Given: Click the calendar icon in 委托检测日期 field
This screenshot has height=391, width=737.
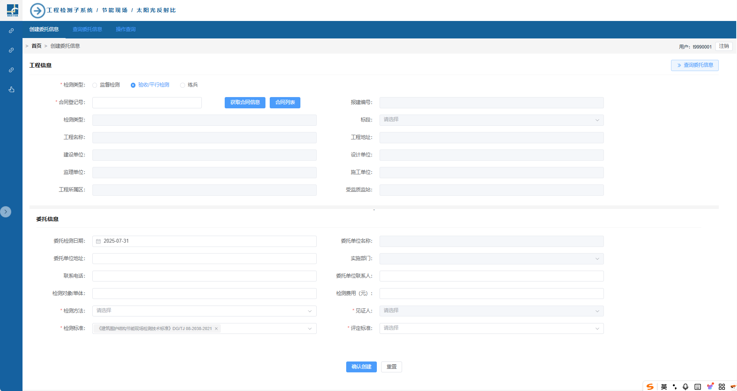Looking at the screenshot, I should (98, 241).
